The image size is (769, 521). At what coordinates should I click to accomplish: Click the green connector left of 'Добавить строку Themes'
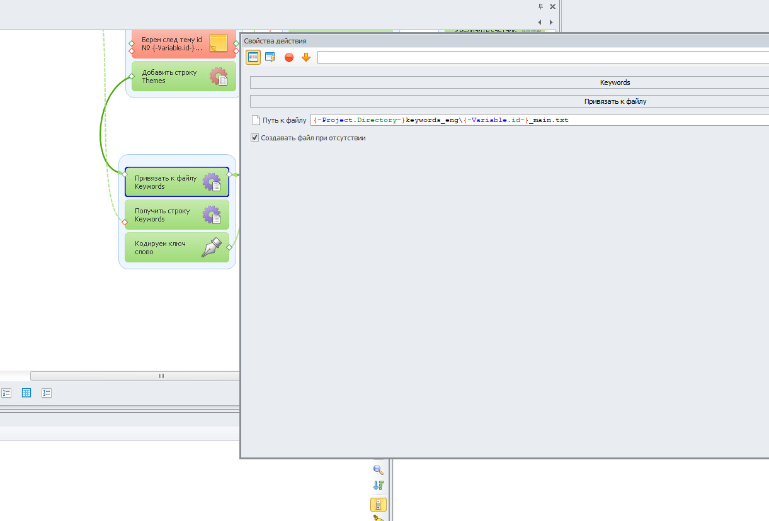132,76
